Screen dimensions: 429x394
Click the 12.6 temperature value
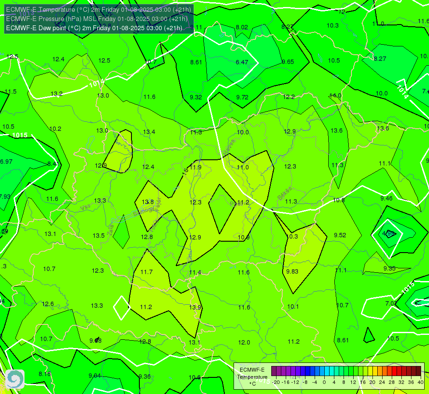tap(48, 304)
